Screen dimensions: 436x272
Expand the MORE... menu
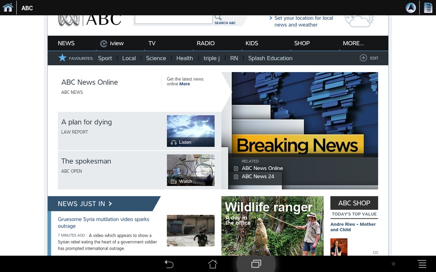coord(353,44)
